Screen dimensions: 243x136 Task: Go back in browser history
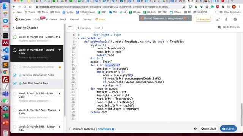(14, 7)
